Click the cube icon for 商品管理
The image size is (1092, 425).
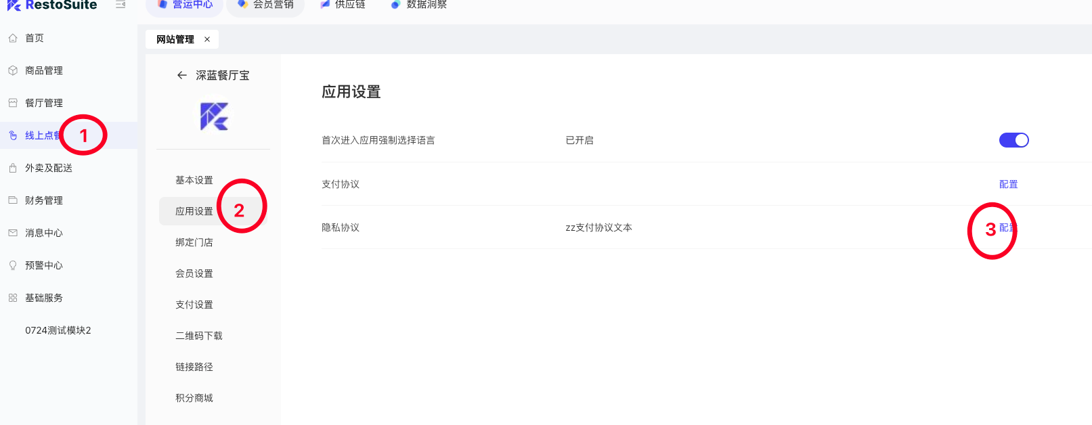(13, 70)
